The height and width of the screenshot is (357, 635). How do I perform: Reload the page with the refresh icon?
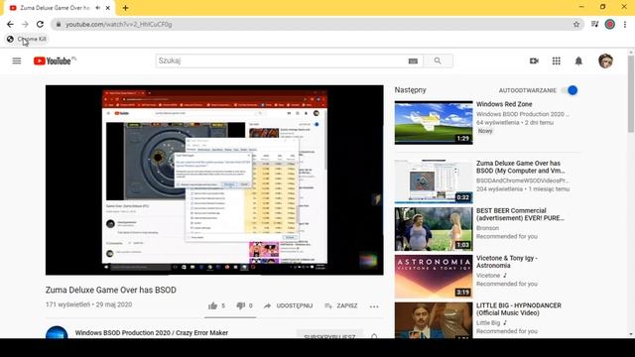coord(40,24)
